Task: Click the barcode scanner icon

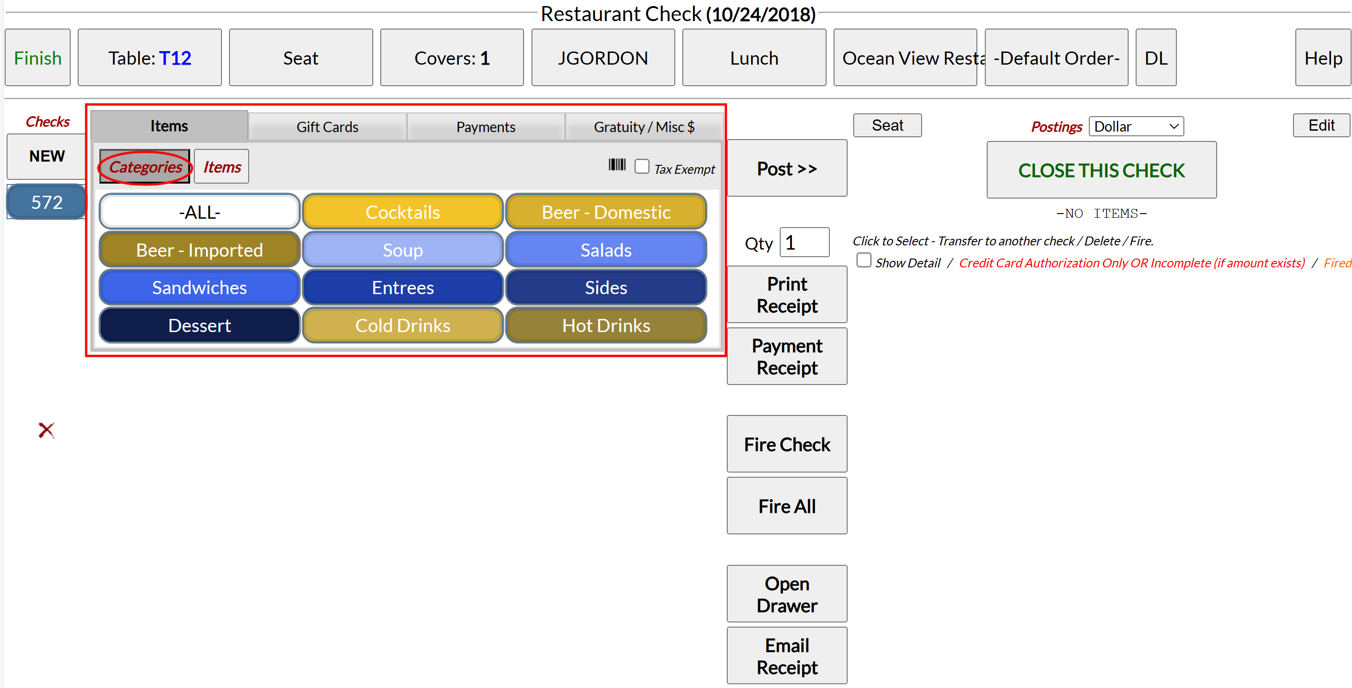Action: (x=617, y=165)
